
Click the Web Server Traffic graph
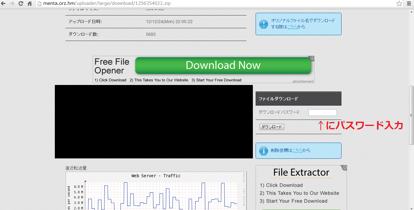point(156,191)
